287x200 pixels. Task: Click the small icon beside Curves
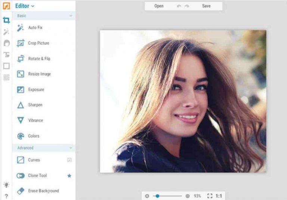click(70, 160)
